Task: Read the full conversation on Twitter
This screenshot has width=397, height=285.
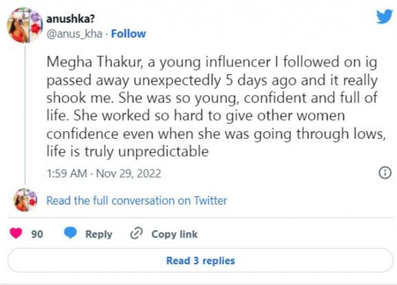Action: point(137,200)
